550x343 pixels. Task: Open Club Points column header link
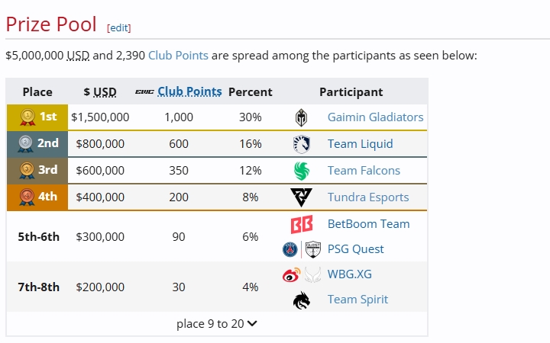[x=189, y=91]
